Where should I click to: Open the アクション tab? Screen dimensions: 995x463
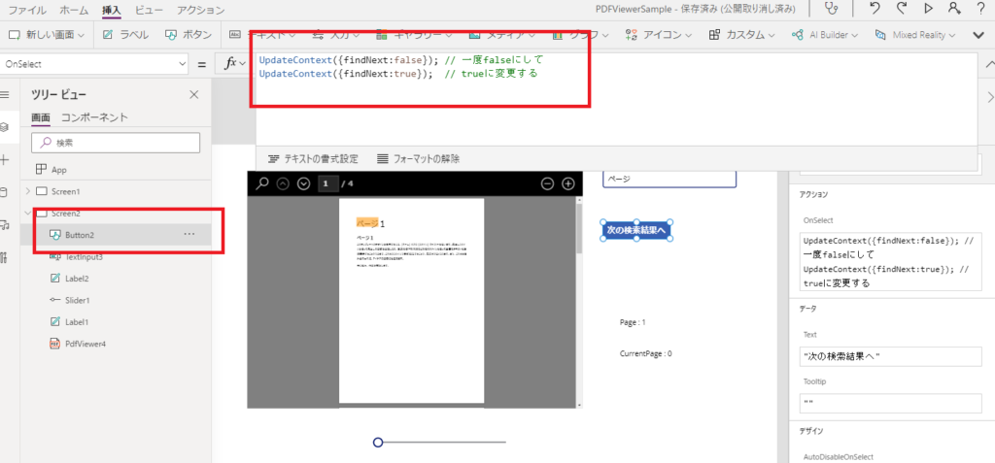coord(200,10)
